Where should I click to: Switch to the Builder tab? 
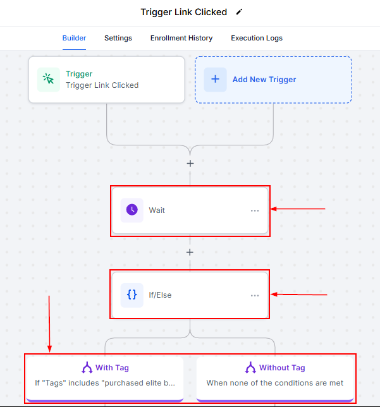tap(74, 38)
